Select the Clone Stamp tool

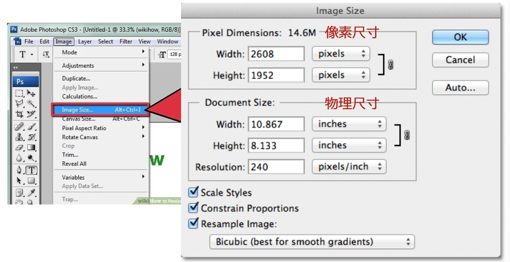pyautogui.click(x=20, y=137)
